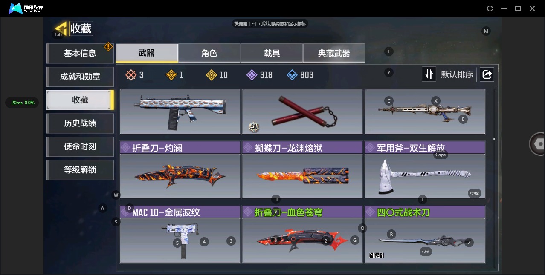545x275 pixels.
Task: Open the 默认排序 sorting option
Action: [x=457, y=74]
